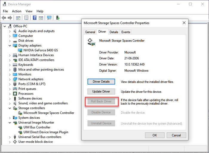
Task: Expand the IDE ATA/ATAPI controllers node
Action: click(10, 60)
